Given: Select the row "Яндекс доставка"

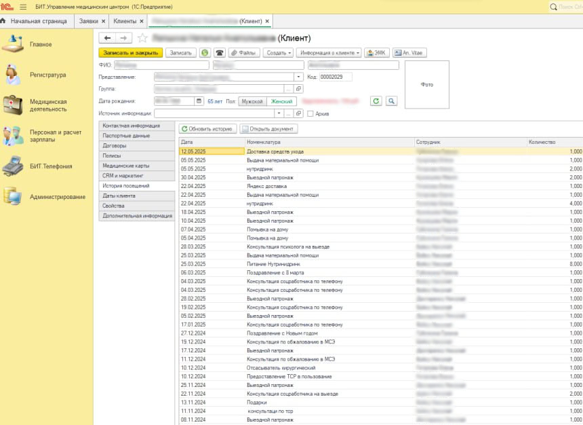Looking at the screenshot, I should [x=381, y=186].
